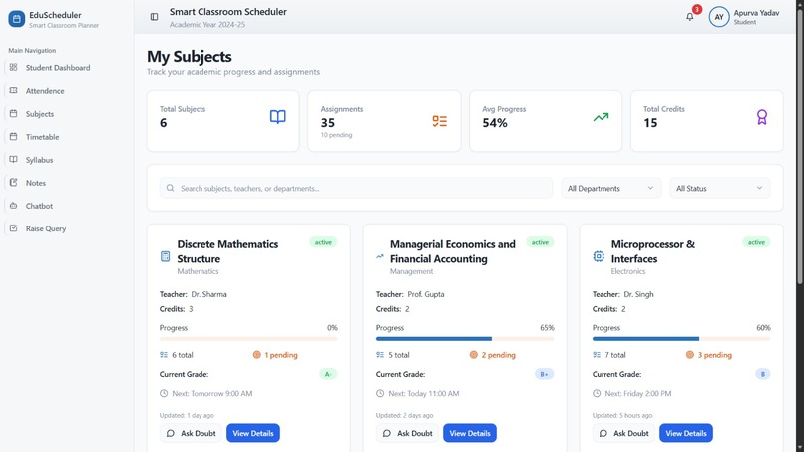The height and width of the screenshot is (452, 804).
Task: Click the B grade badge on Microprocessor card
Action: (x=762, y=374)
